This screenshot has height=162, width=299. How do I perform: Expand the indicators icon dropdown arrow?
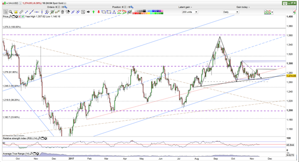click(x=272, y=12)
